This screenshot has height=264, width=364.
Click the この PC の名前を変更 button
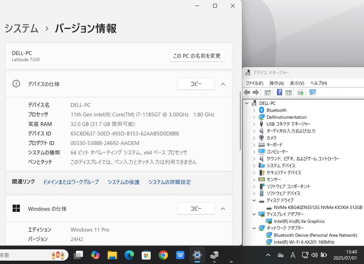[x=197, y=56]
